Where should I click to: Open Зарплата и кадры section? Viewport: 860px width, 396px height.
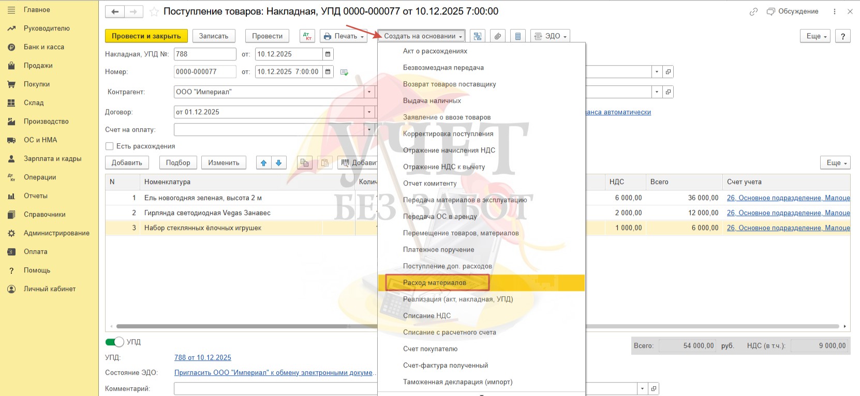[x=53, y=159]
